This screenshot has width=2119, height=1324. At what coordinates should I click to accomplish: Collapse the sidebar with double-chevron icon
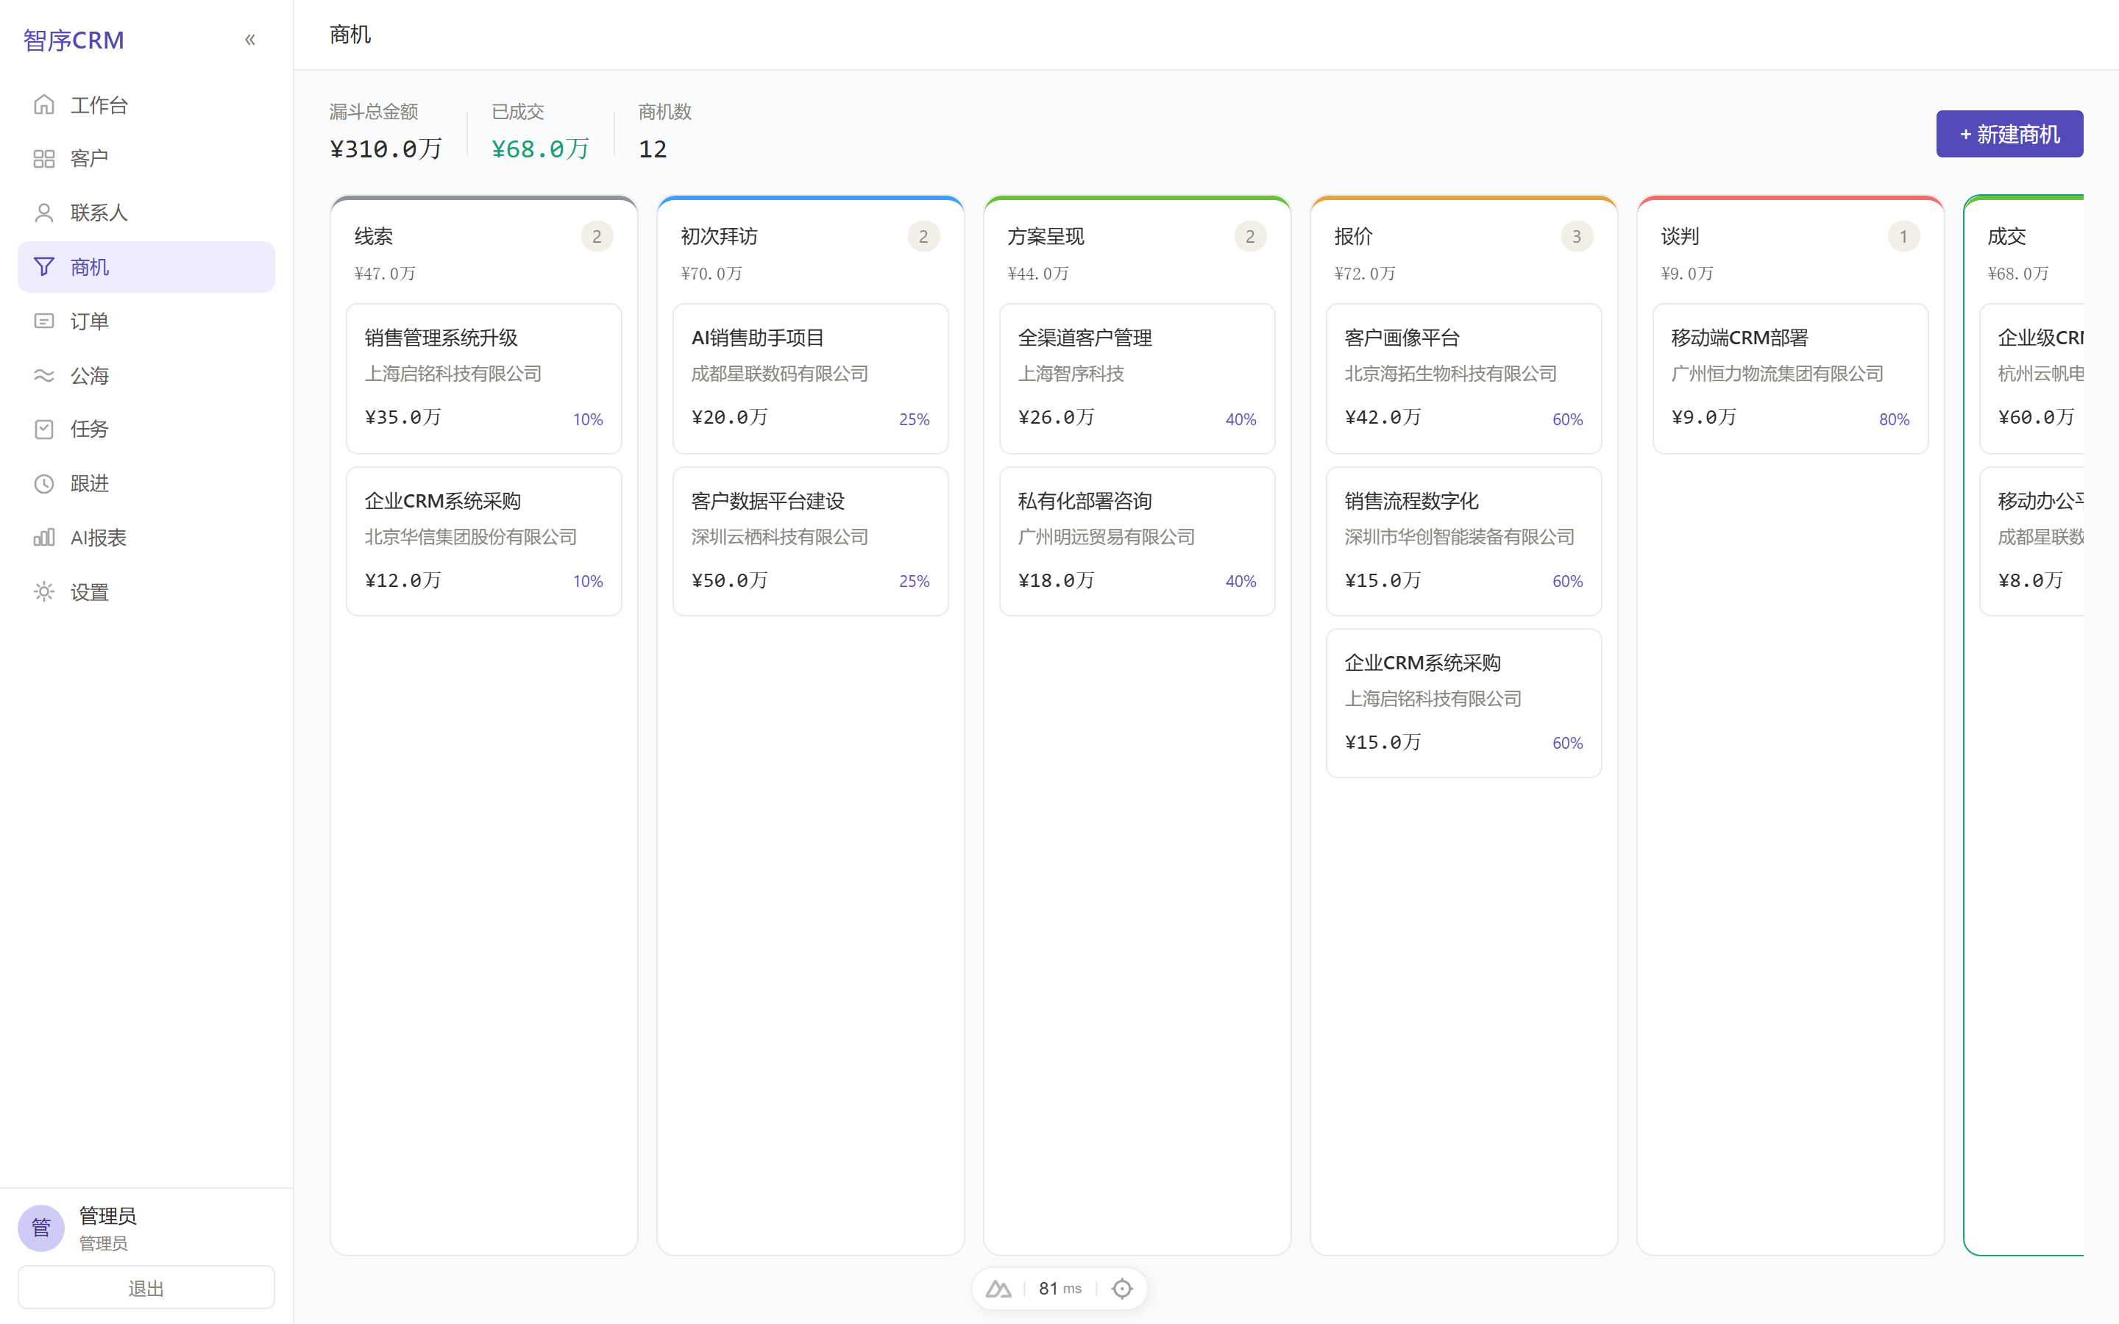(x=250, y=40)
